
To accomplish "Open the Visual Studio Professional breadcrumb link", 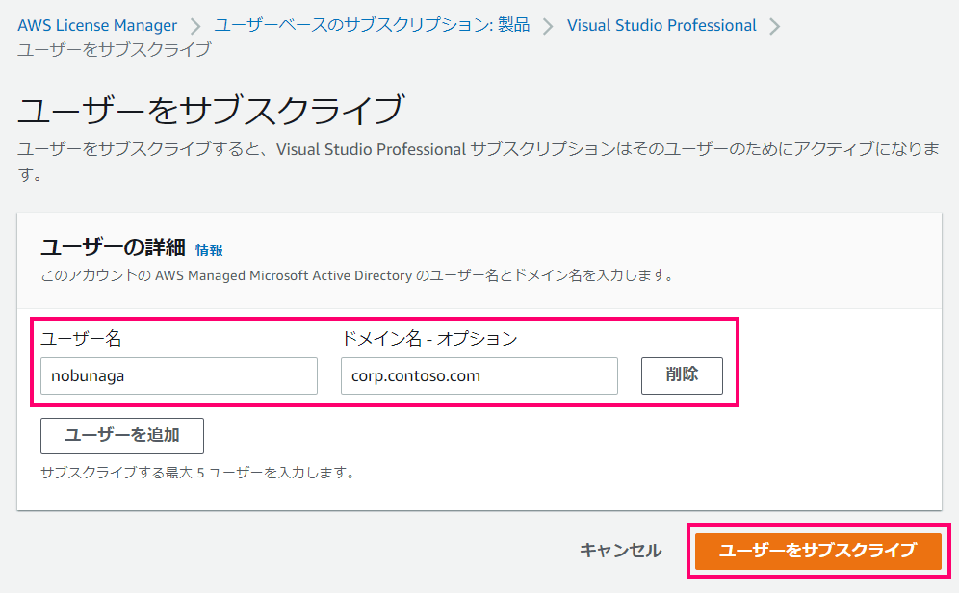I will point(661,26).
